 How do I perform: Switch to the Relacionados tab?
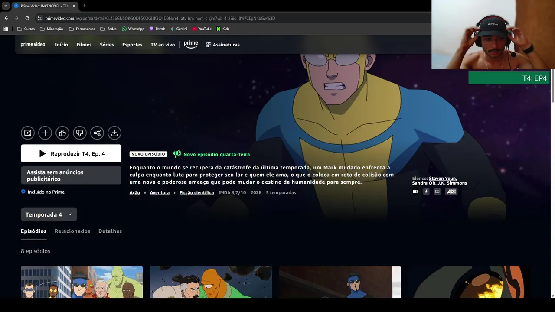[x=72, y=231]
